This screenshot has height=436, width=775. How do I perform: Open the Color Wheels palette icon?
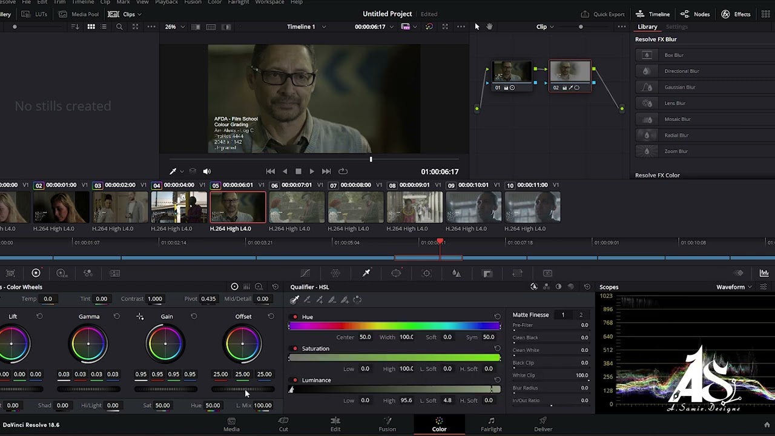(36, 273)
